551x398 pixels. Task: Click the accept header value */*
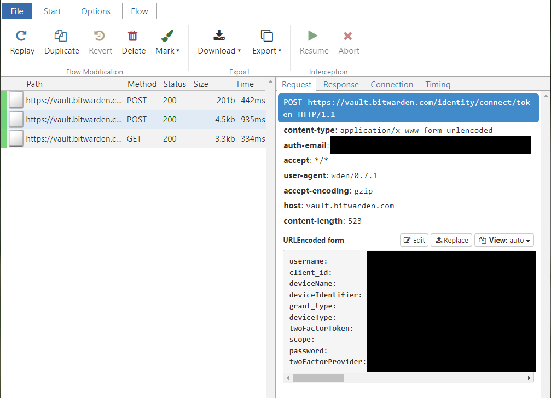pos(321,160)
